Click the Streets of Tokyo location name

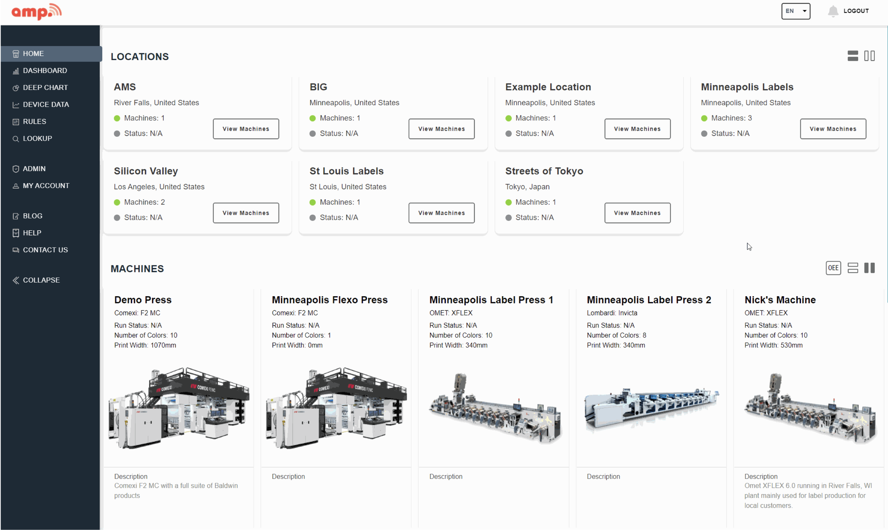click(544, 172)
